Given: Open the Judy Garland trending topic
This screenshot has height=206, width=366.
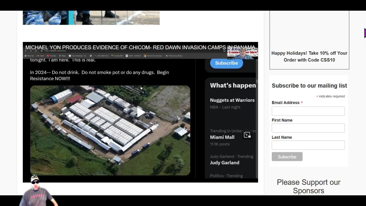Looking at the screenshot, I should coord(224,163).
